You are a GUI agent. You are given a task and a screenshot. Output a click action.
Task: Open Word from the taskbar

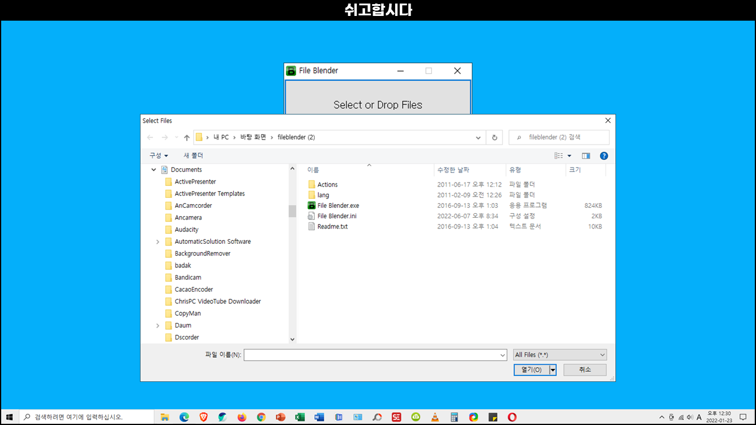(320, 417)
